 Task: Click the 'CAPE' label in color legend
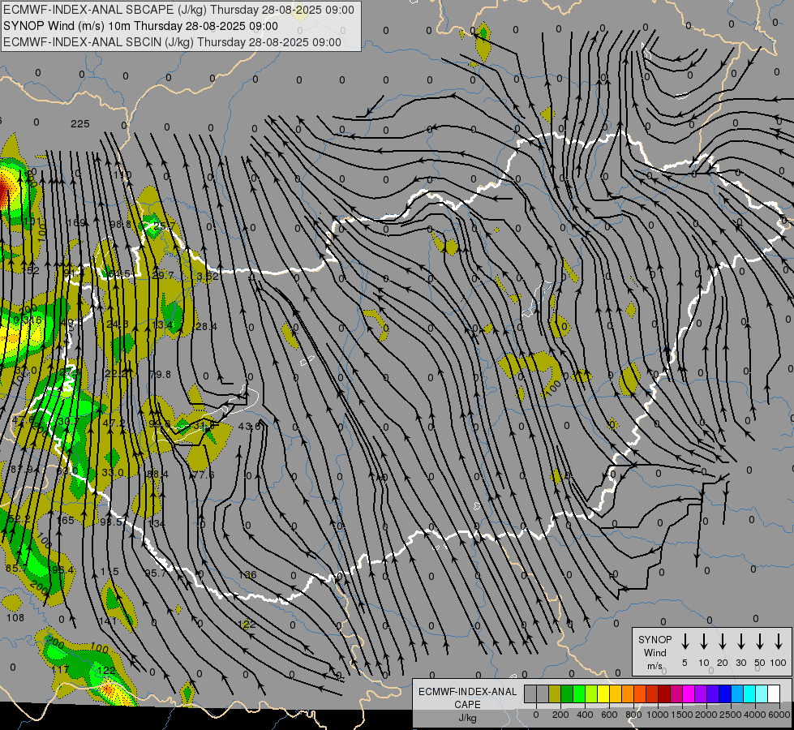[x=467, y=705]
